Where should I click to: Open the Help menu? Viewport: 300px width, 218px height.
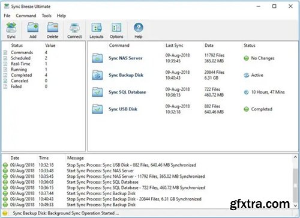(61, 16)
